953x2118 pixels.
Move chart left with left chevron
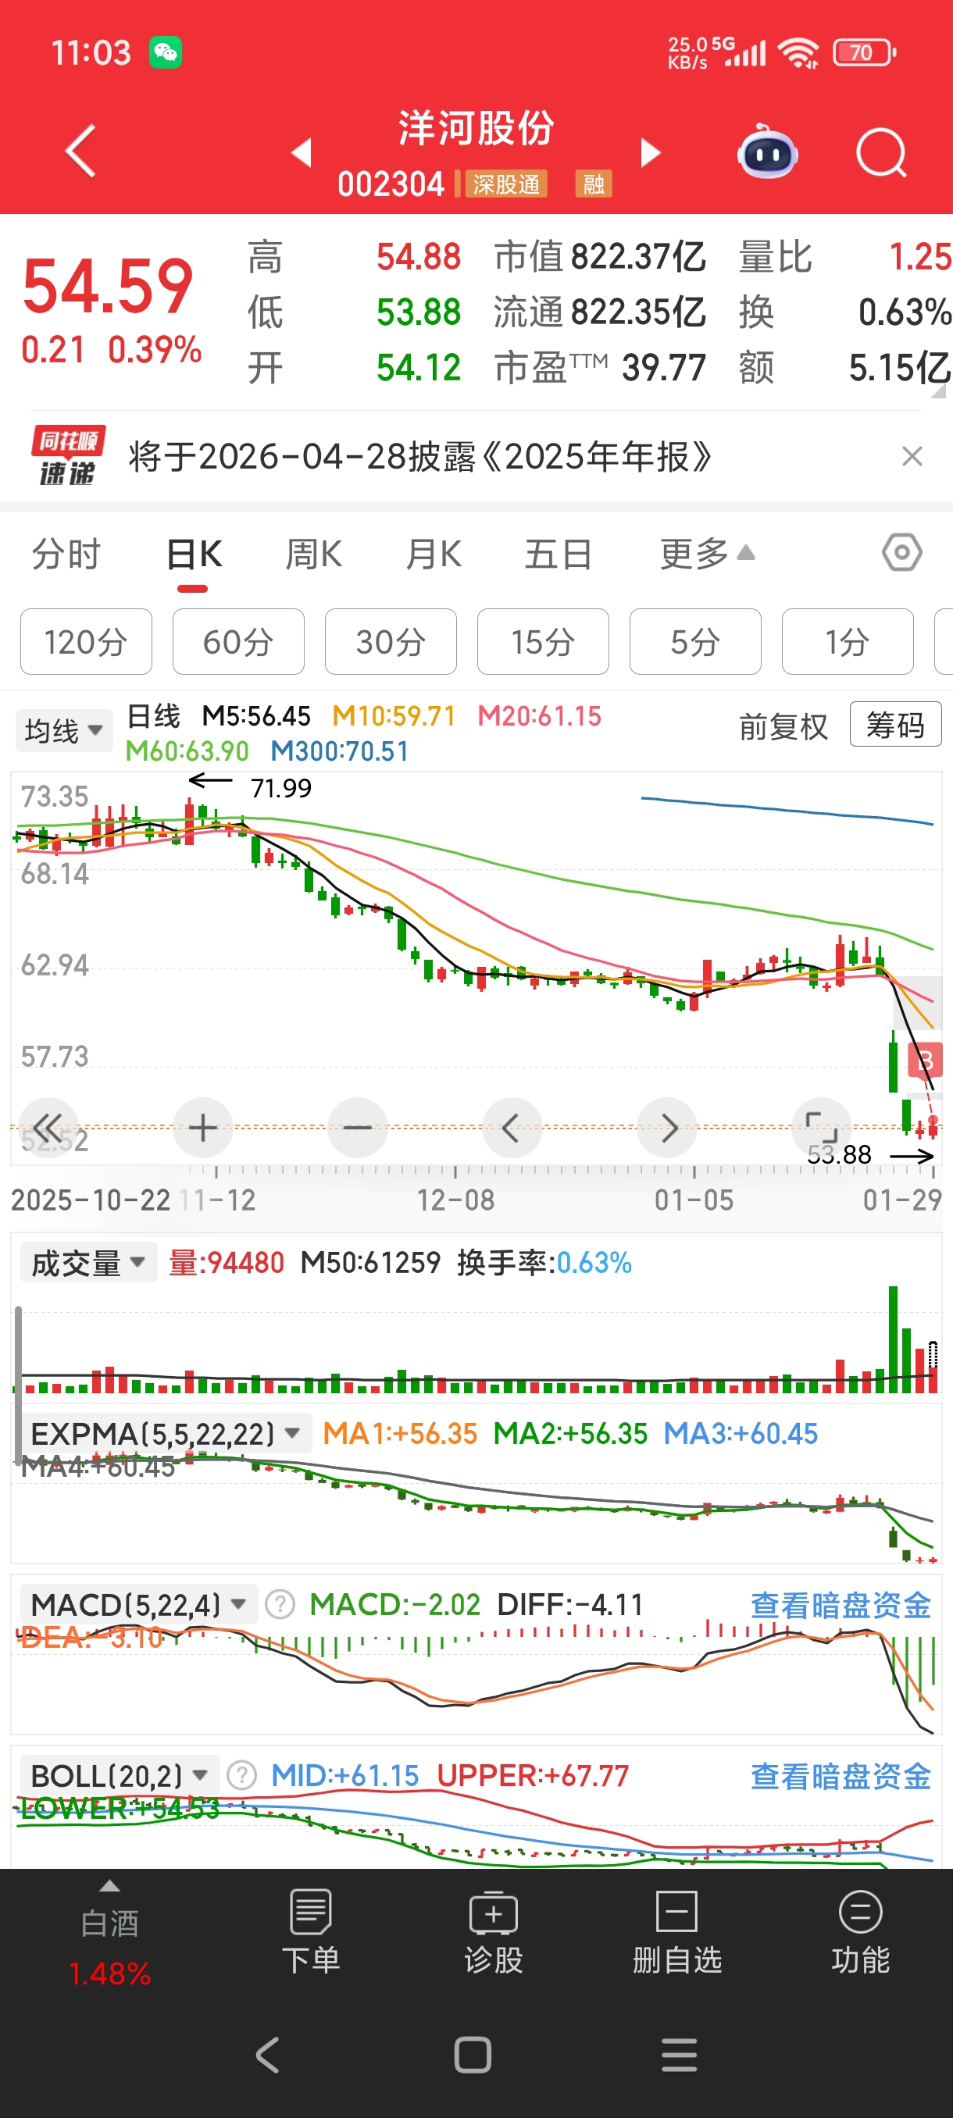point(512,1127)
